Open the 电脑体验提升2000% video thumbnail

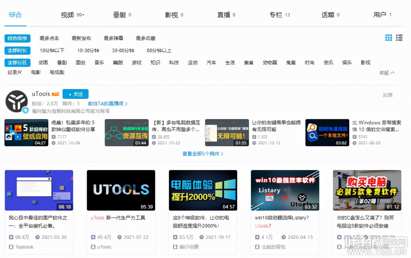pyautogui.click(x=203, y=190)
